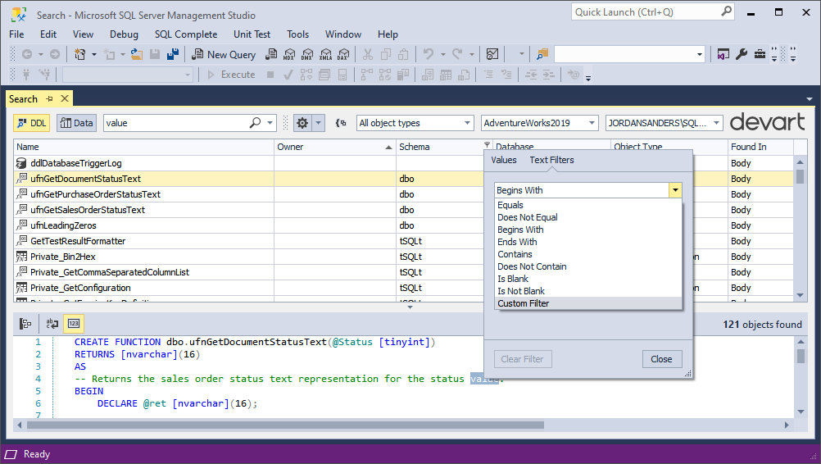Select Does Not Equal filter option
Viewport: 821px width, 464px height.
click(588, 217)
